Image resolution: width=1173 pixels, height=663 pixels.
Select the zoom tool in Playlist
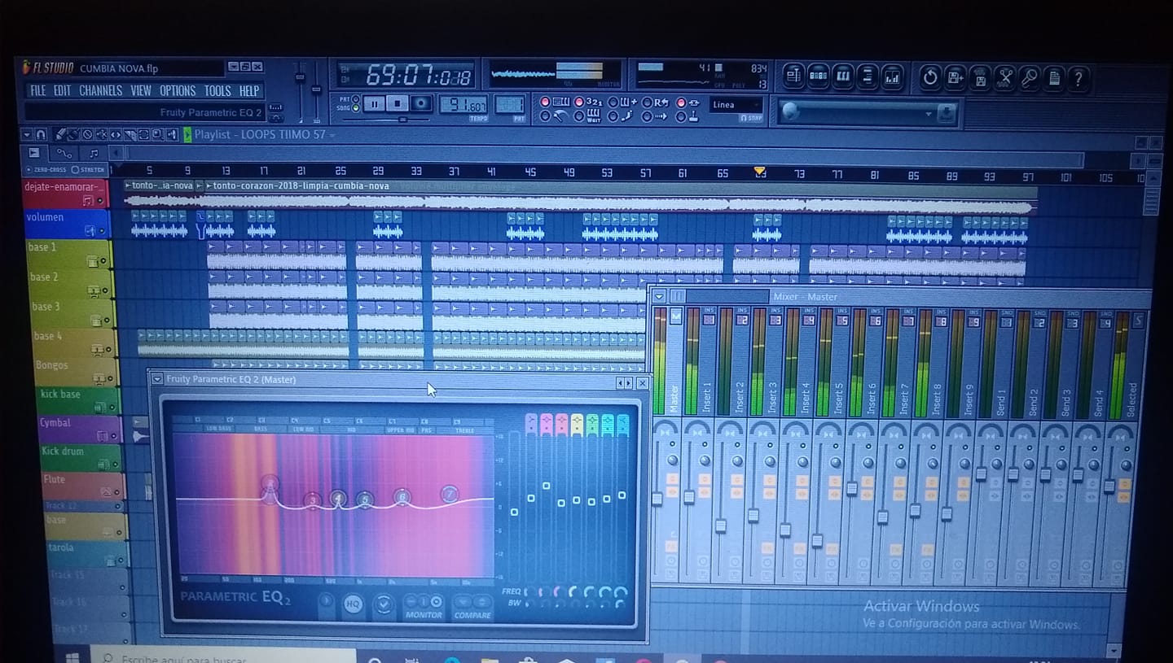pos(157,134)
